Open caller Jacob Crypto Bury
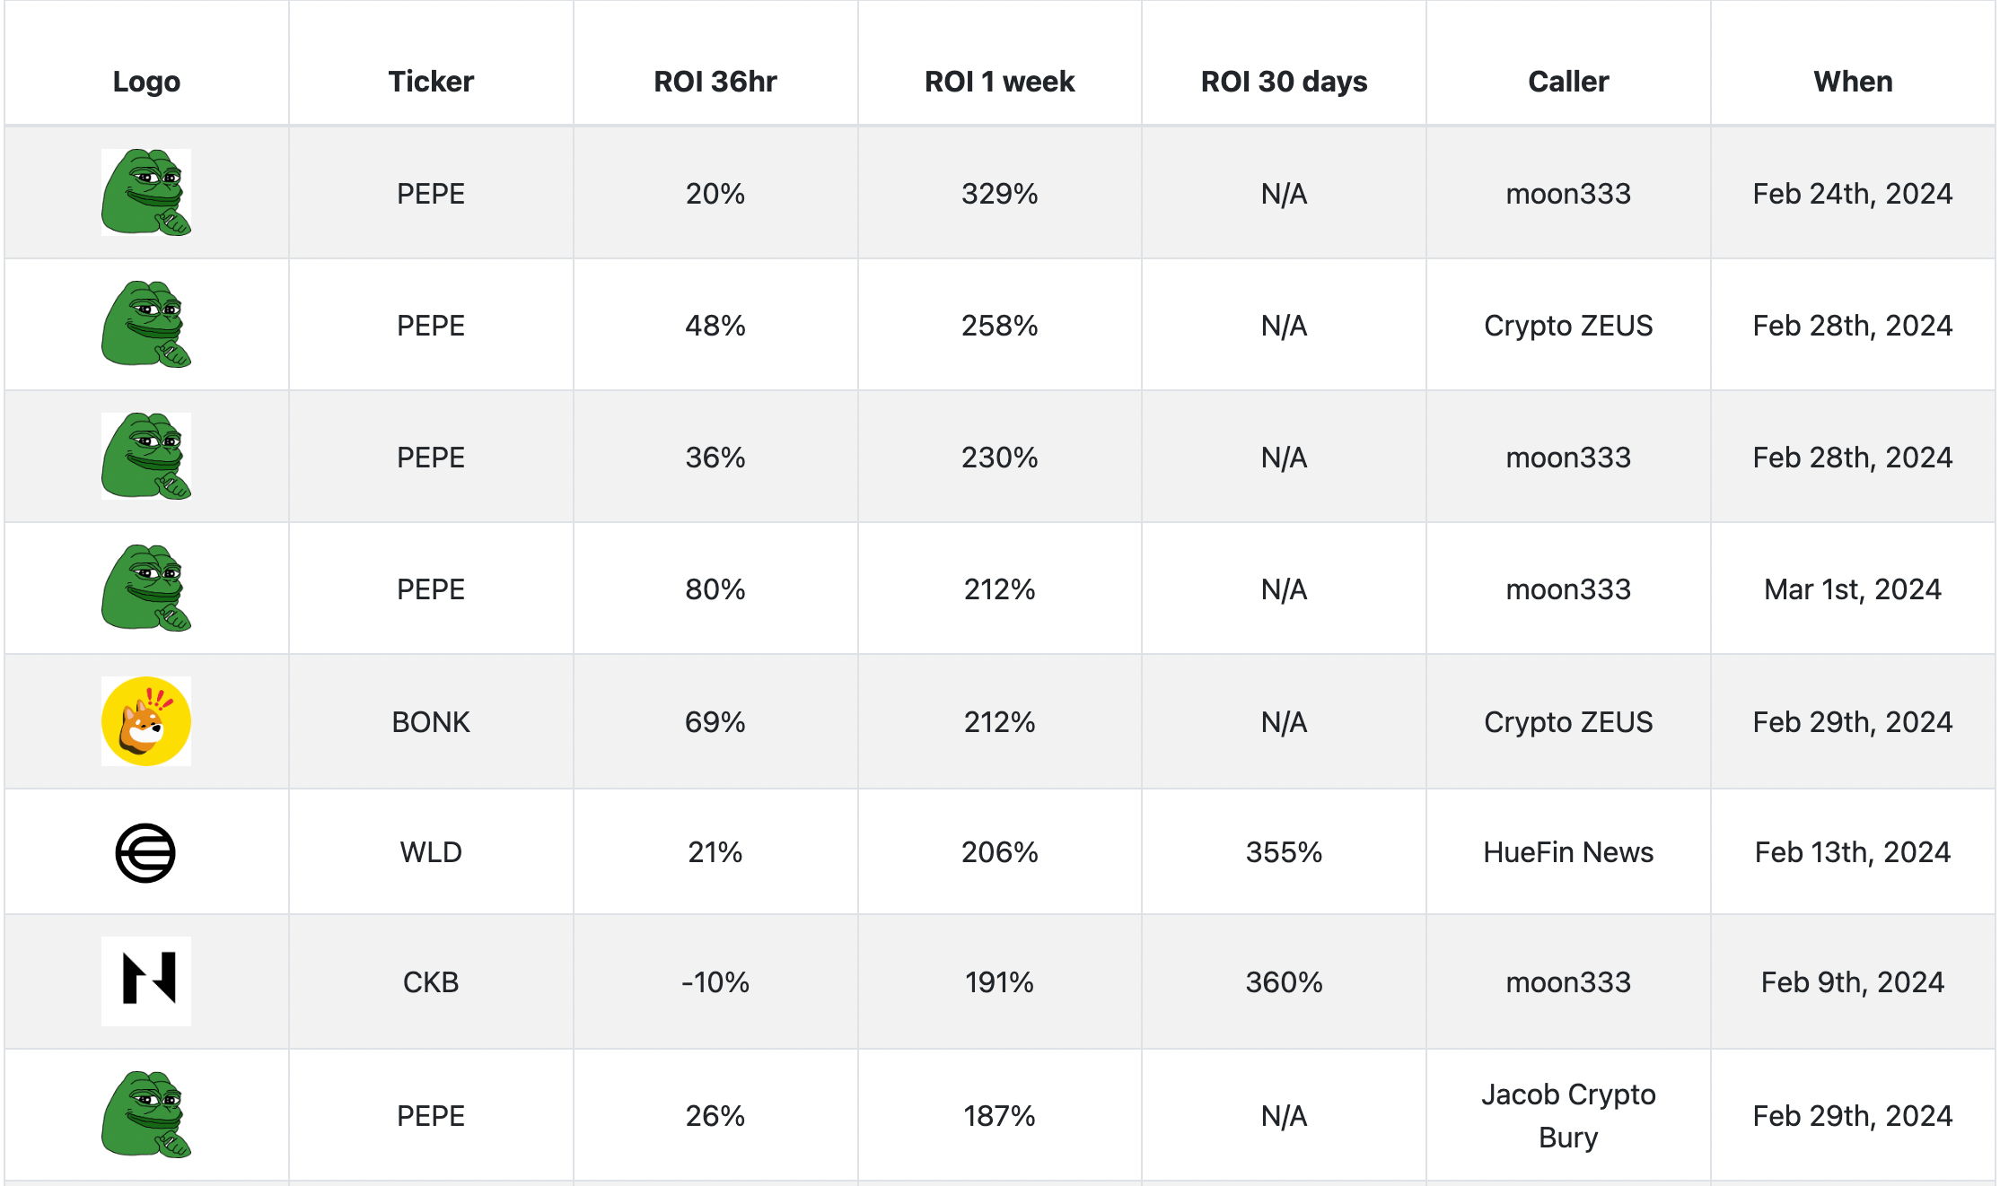Image resolution: width=2000 pixels, height=1186 pixels. point(1568,1115)
